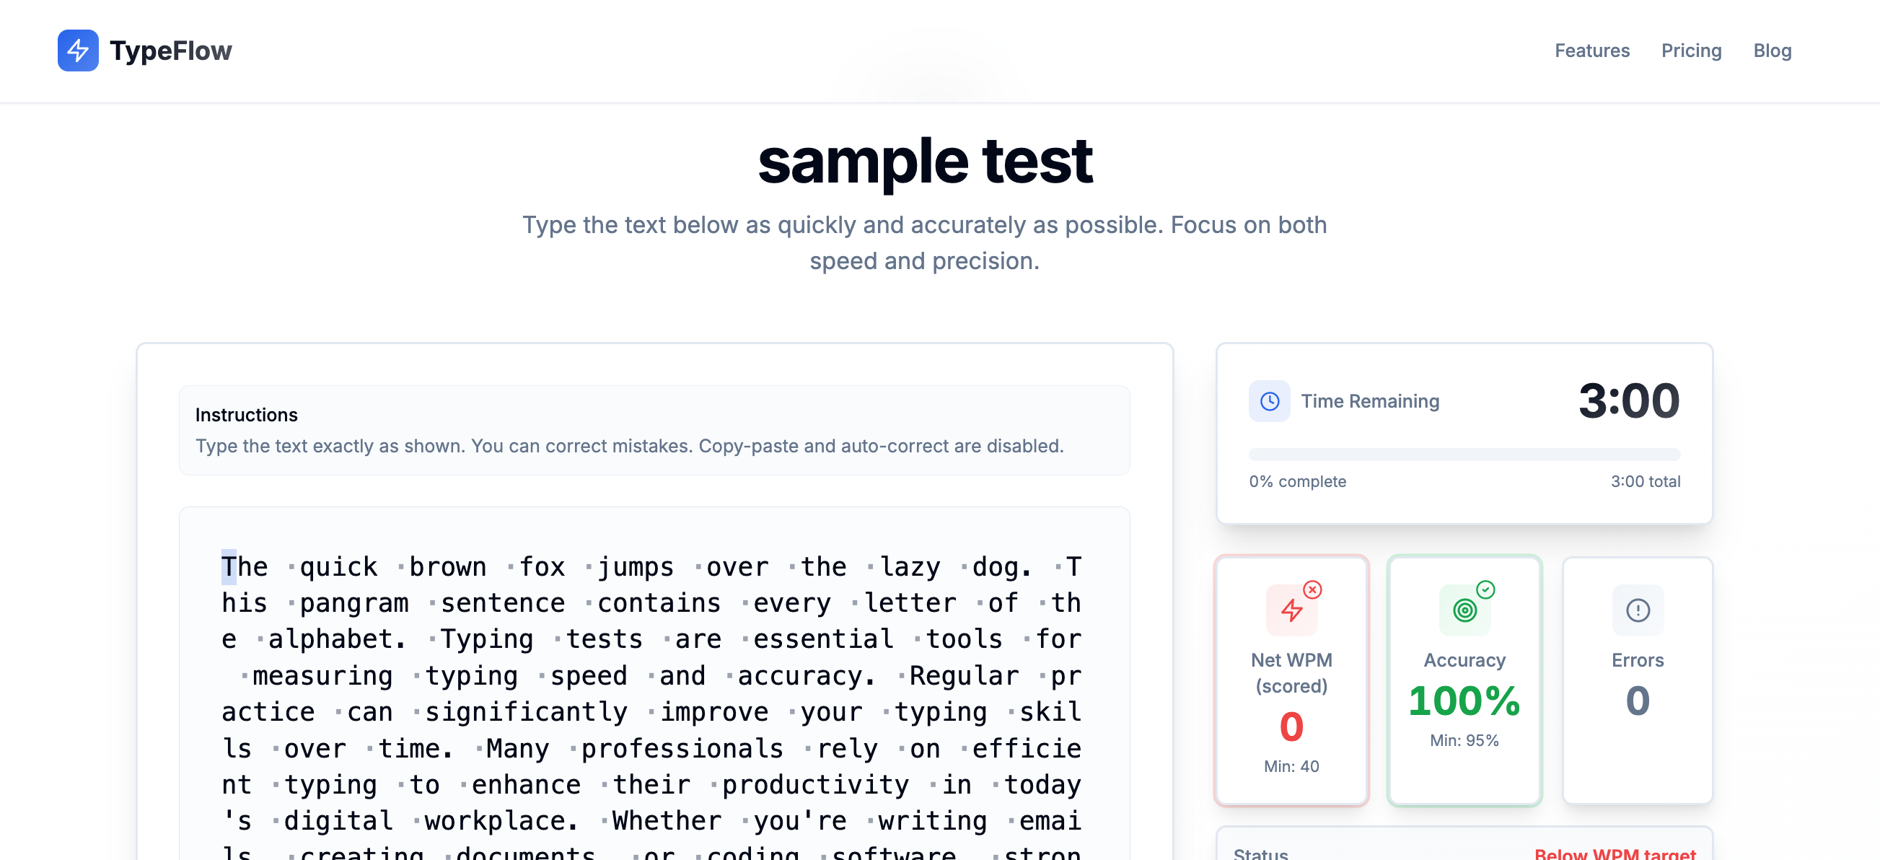Click the TypeFlow brand name

[x=170, y=51]
